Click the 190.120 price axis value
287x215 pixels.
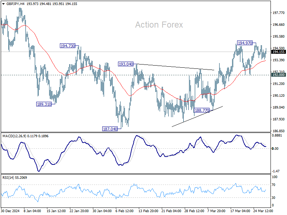(x=279, y=96)
